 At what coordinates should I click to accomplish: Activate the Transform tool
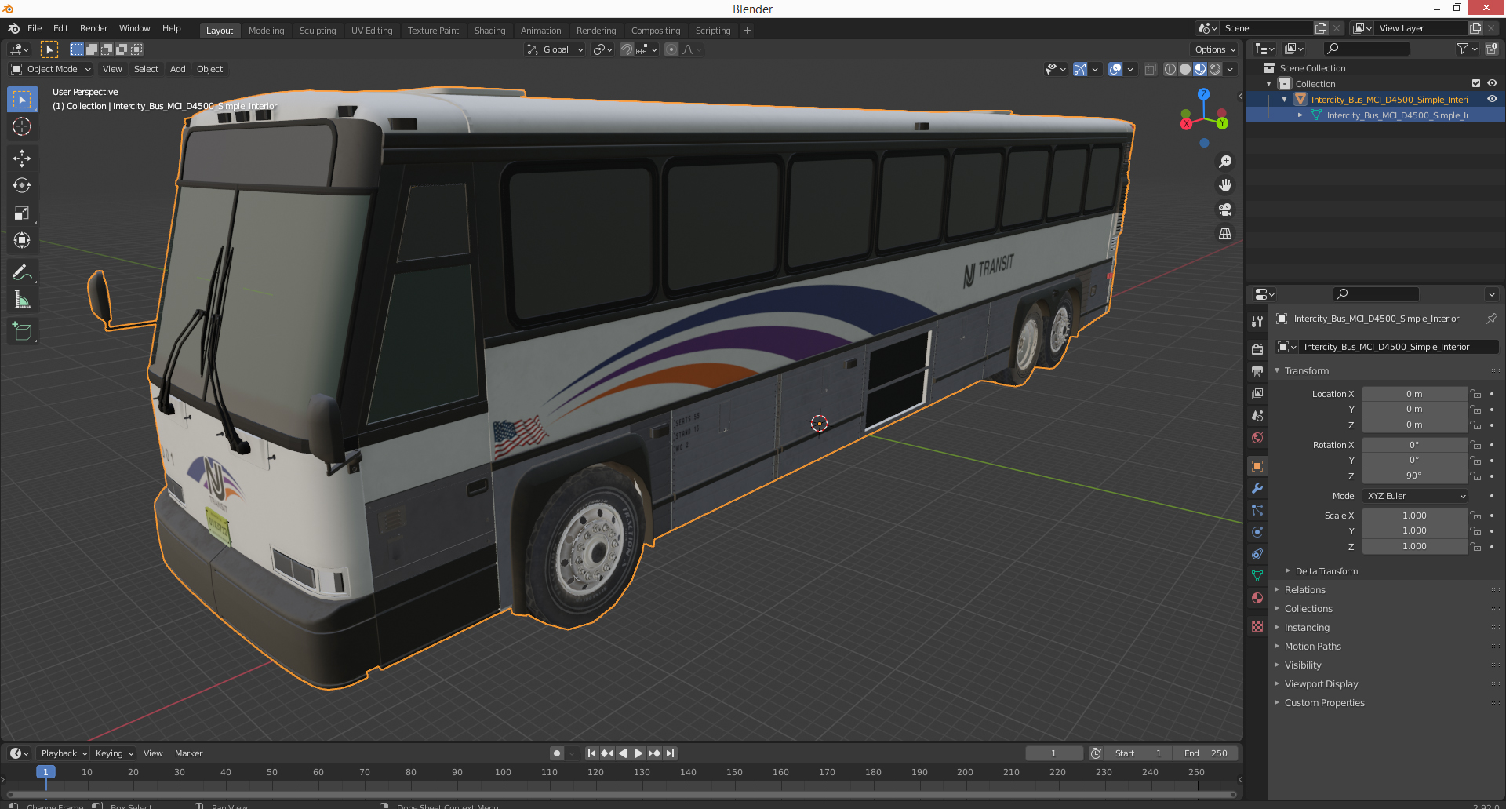[x=22, y=241]
